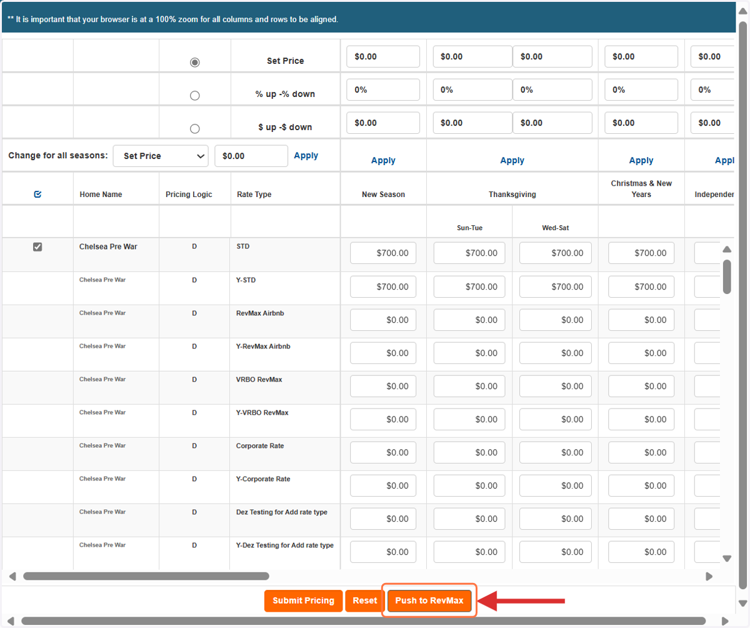Click VRBO RevMax New Season price field
Viewport: 750px width, 628px height.
point(383,386)
